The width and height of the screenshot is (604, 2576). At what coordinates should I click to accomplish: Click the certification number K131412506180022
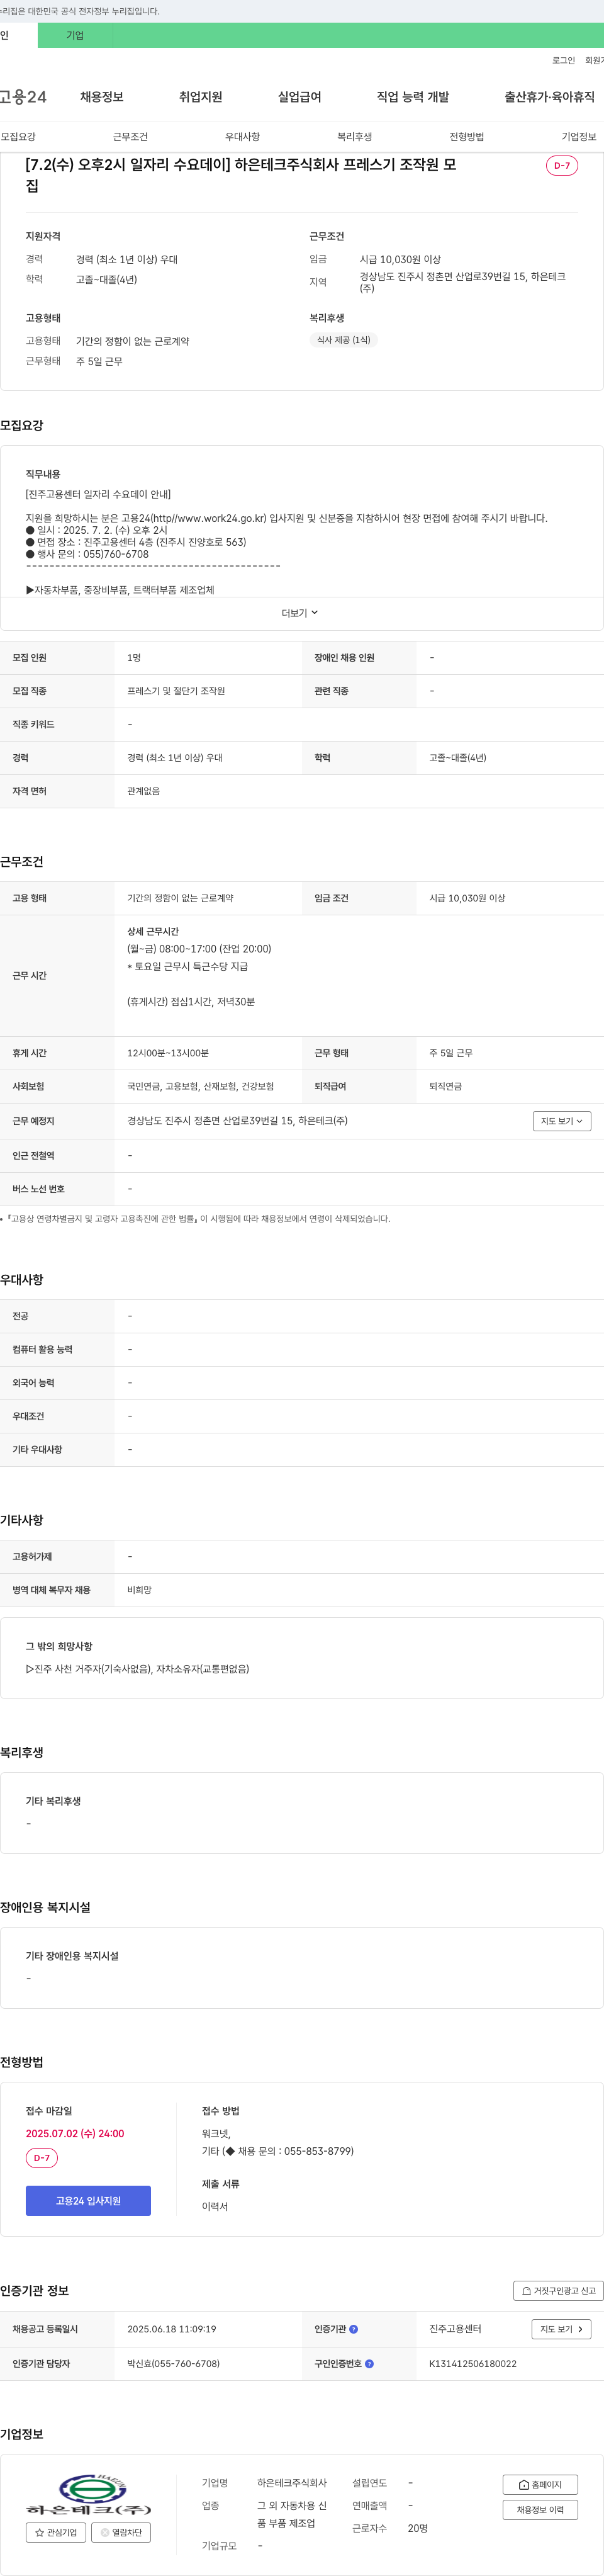[472, 2364]
